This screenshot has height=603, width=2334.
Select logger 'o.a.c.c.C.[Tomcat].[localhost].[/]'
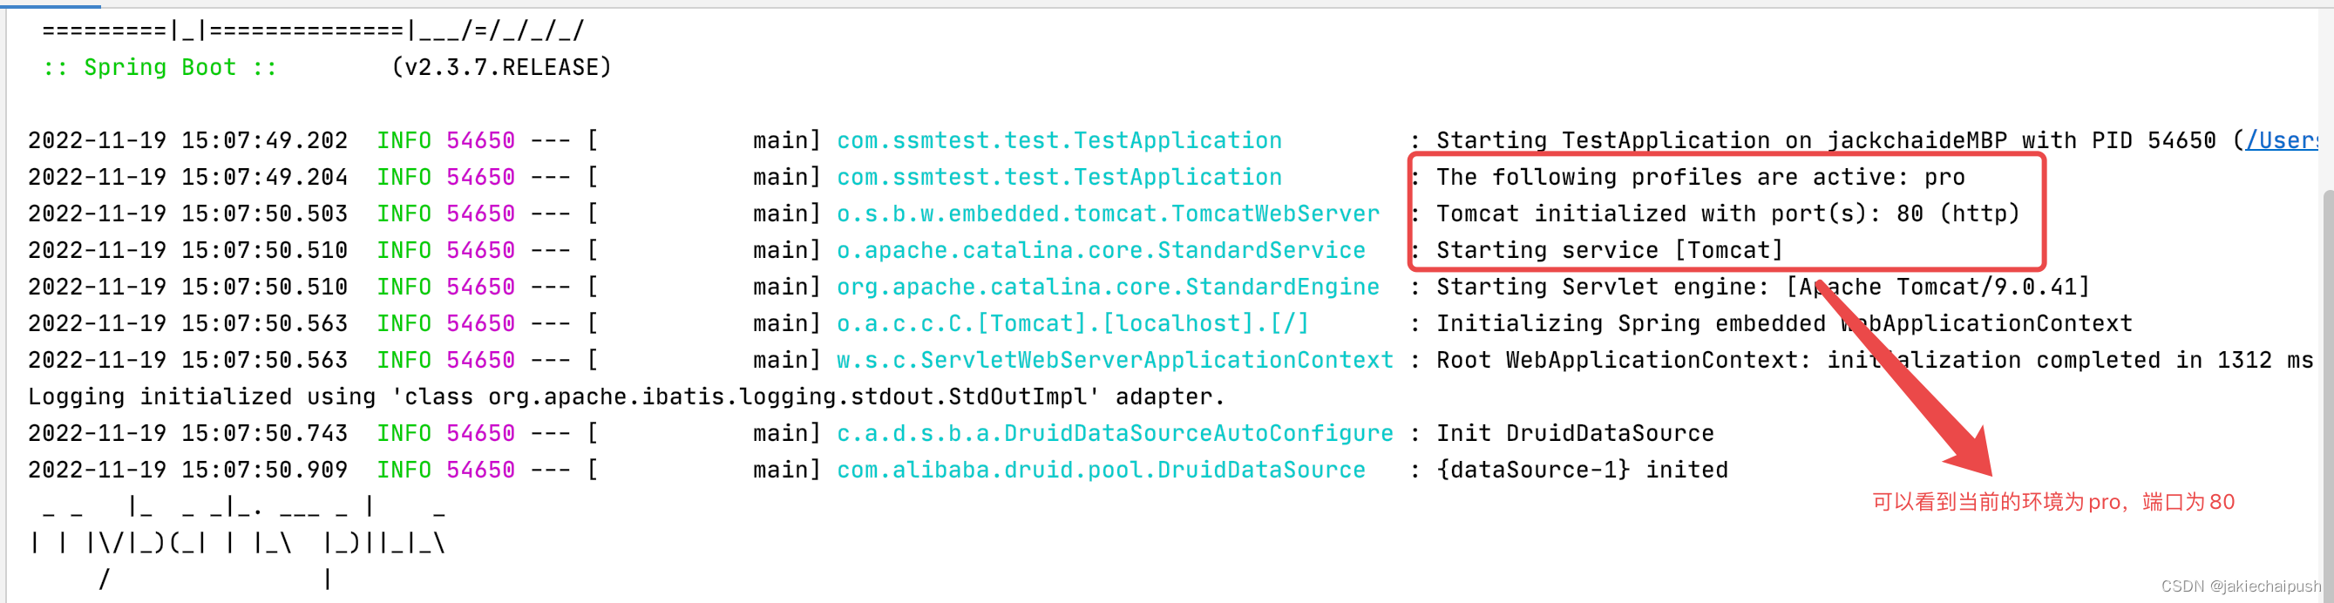1073,323
